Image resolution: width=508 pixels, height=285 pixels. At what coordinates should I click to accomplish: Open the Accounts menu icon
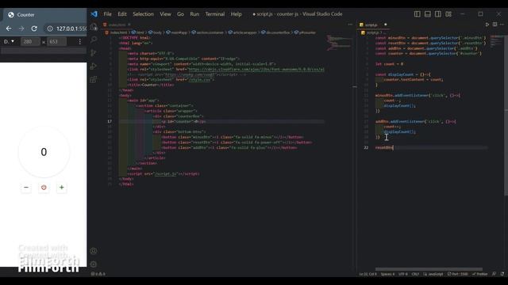(x=94, y=251)
